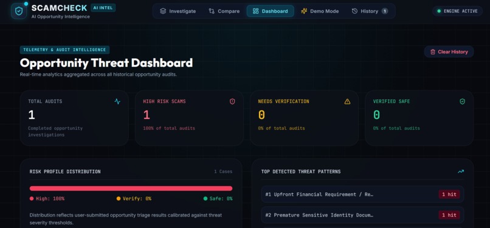This screenshot has width=490, height=228.
Task: Click the History clock icon
Action: [354, 12]
